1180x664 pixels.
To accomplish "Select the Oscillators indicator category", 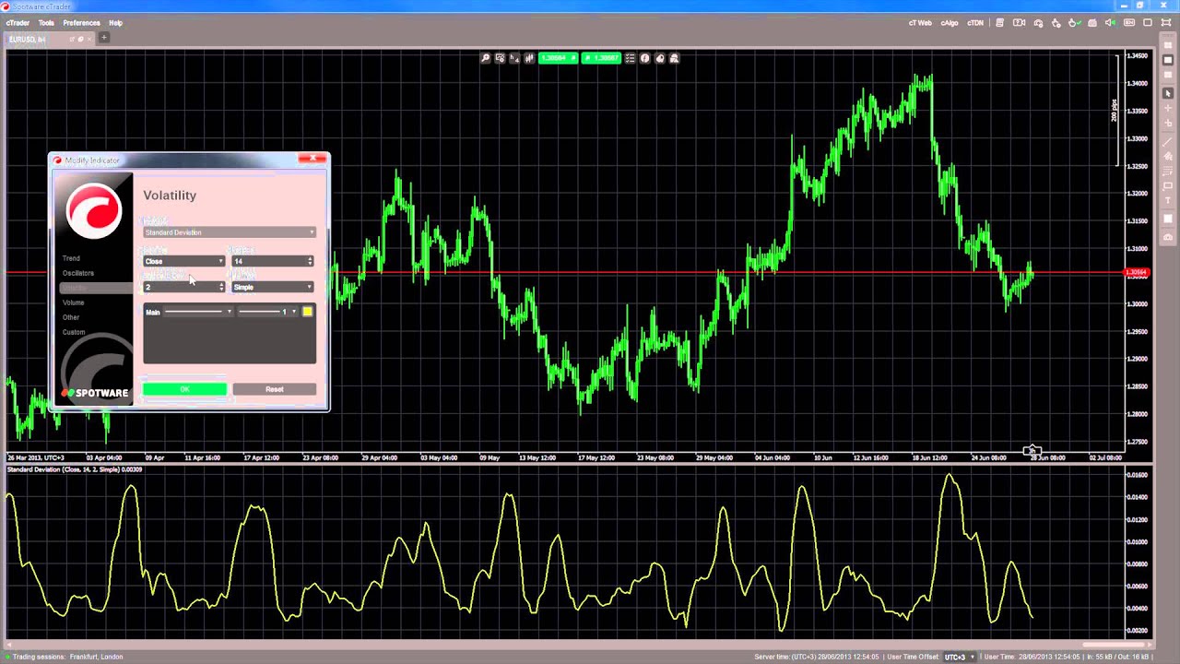I will 78,273.
